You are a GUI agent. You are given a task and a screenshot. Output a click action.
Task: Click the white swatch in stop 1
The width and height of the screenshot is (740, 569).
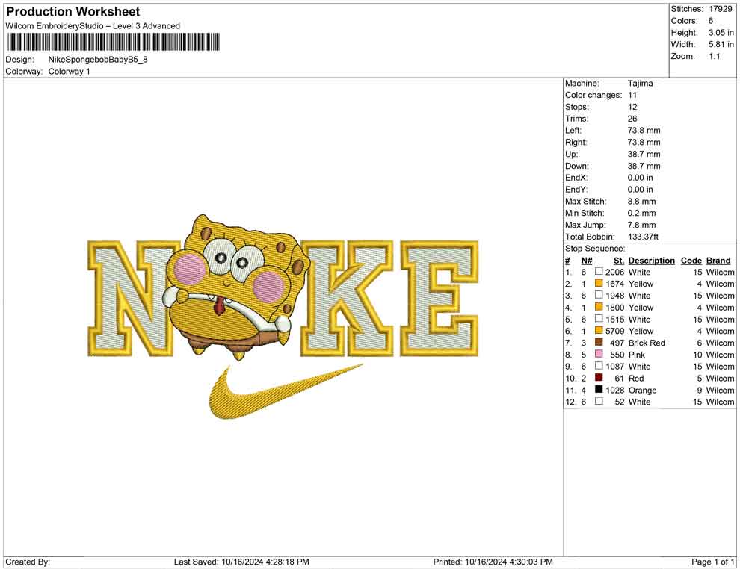point(599,272)
